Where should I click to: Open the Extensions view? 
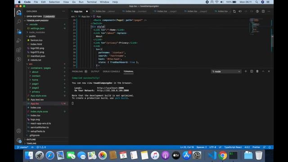coord(18,50)
